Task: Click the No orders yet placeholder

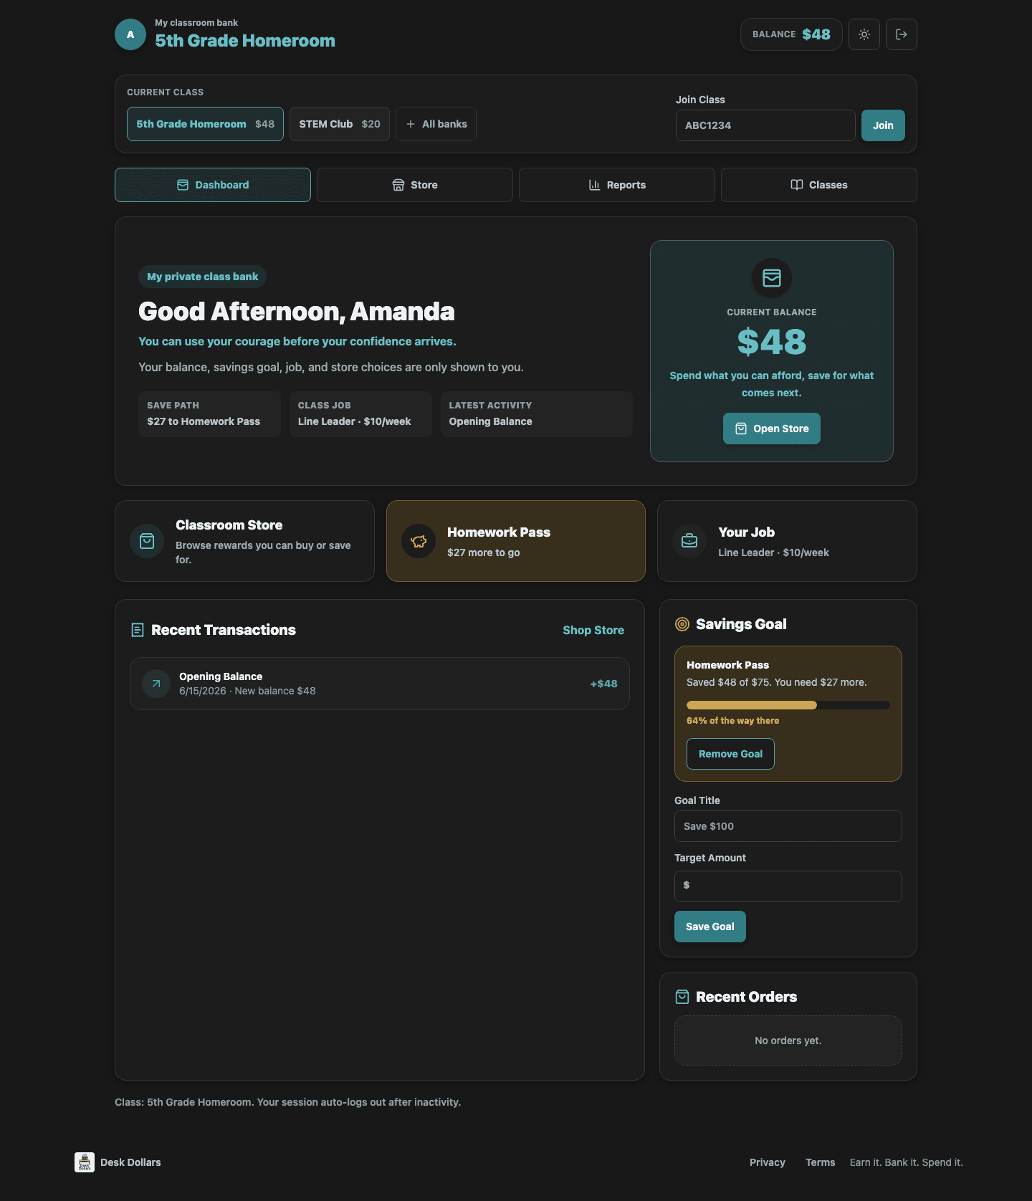Action: pos(788,1040)
